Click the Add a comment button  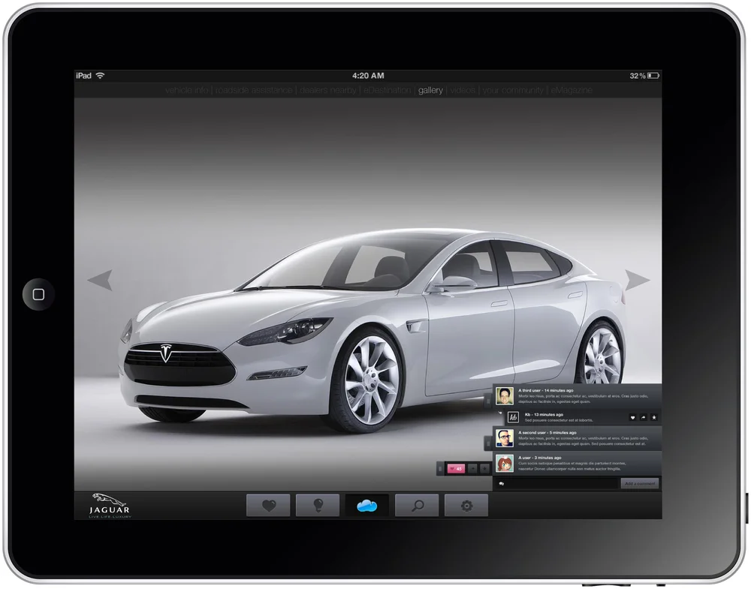click(x=639, y=483)
